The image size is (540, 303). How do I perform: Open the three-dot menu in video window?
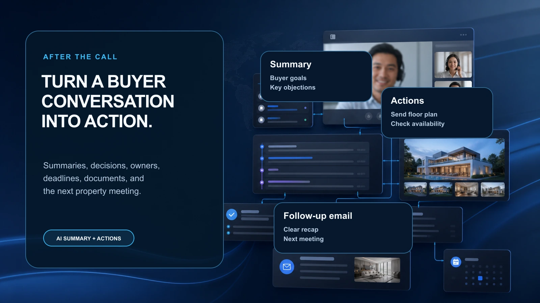[x=463, y=35]
